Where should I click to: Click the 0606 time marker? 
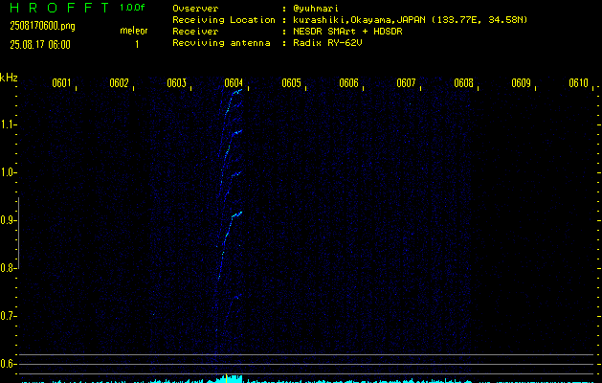click(x=348, y=83)
